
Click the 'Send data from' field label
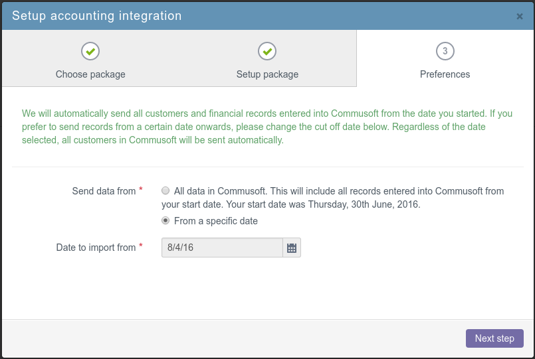pos(104,191)
